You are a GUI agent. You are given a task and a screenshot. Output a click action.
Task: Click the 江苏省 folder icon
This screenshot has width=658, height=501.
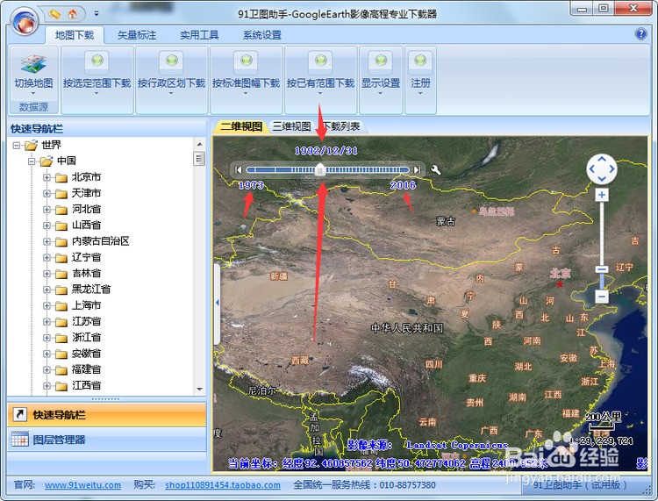61,322
